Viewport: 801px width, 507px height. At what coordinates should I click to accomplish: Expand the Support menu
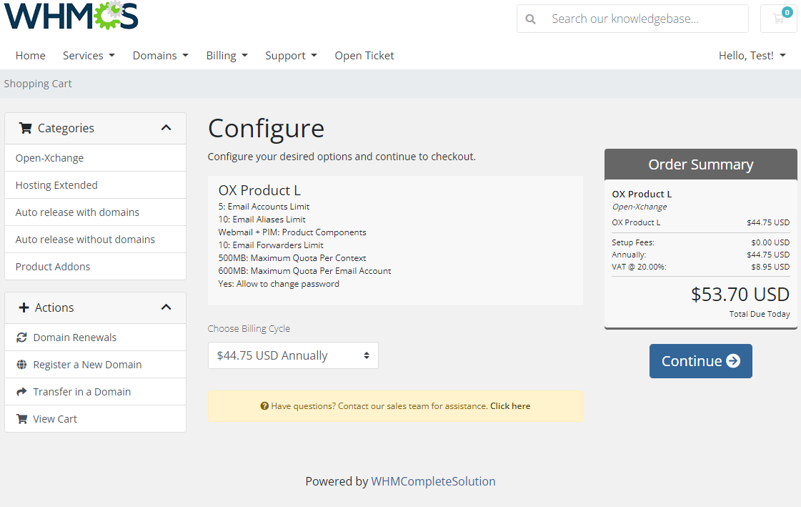(x=292, y=55)
